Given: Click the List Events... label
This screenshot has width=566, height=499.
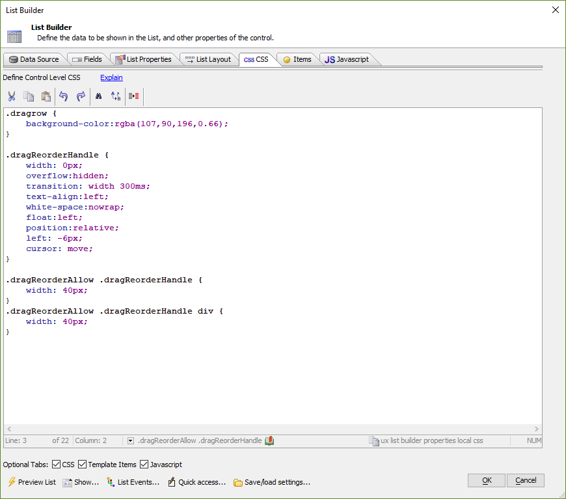Looking at the screenshot, I should 139,482.
